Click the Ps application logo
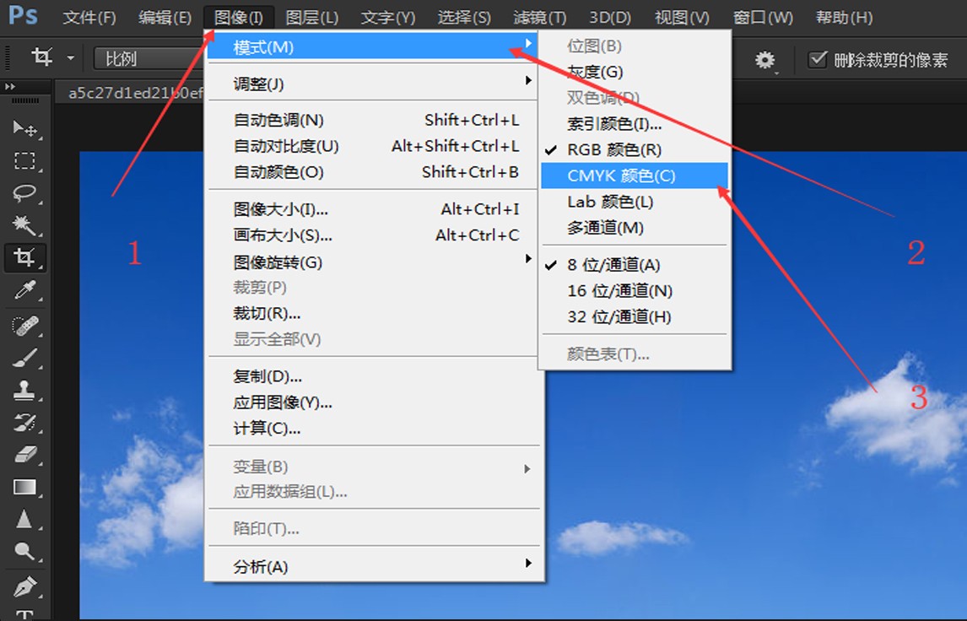This screenshot has width=967, height=621. tap(24, 15)
